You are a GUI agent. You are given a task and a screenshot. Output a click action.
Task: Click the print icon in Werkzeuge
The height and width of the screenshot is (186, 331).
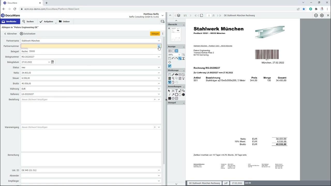click(x=176, y=75)
